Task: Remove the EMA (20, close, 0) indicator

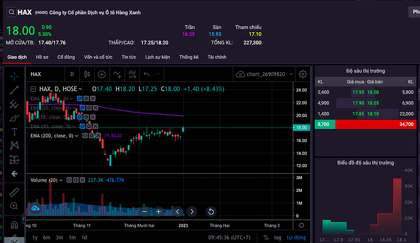Action: tap(96, 108)
